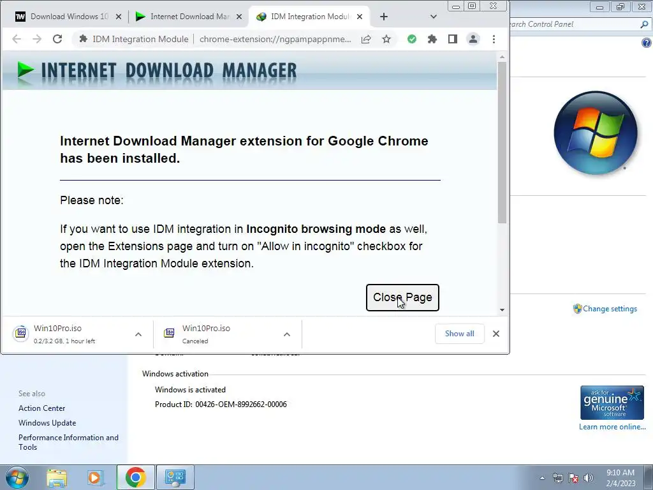Open Action Center link

coord(41,408)
